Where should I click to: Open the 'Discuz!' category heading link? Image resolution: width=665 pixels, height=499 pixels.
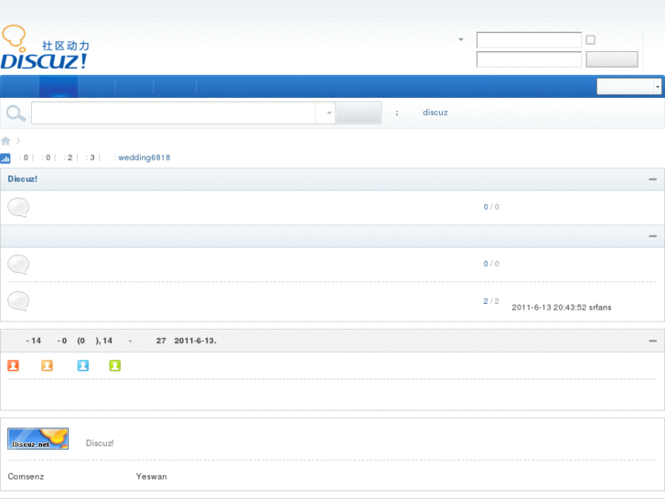[23, 179]
